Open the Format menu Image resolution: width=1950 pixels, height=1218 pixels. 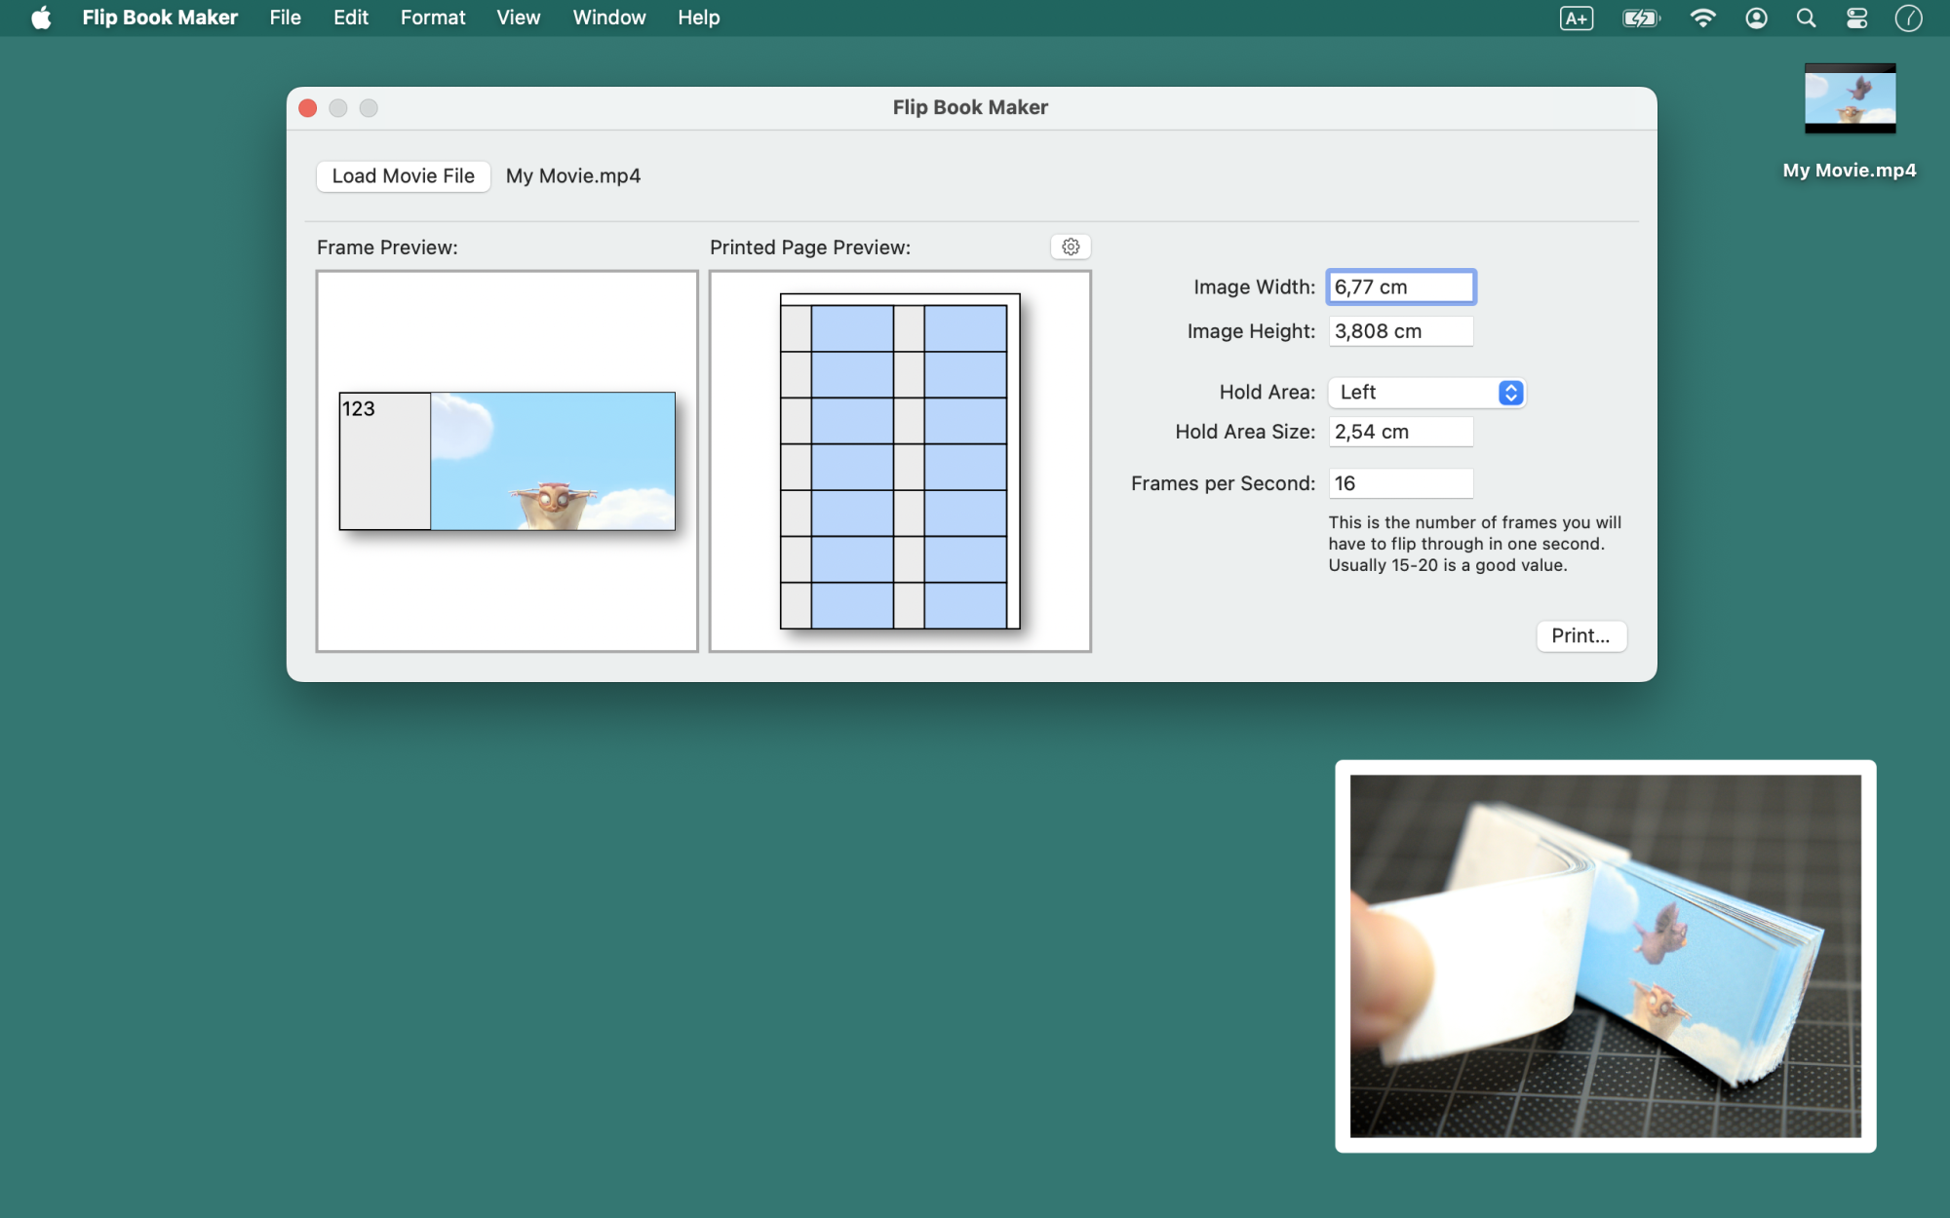433,18
